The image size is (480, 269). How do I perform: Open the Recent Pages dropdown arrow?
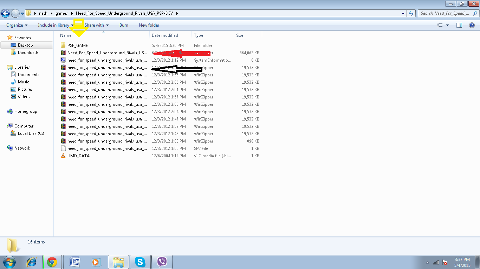(x=22, y=14)
